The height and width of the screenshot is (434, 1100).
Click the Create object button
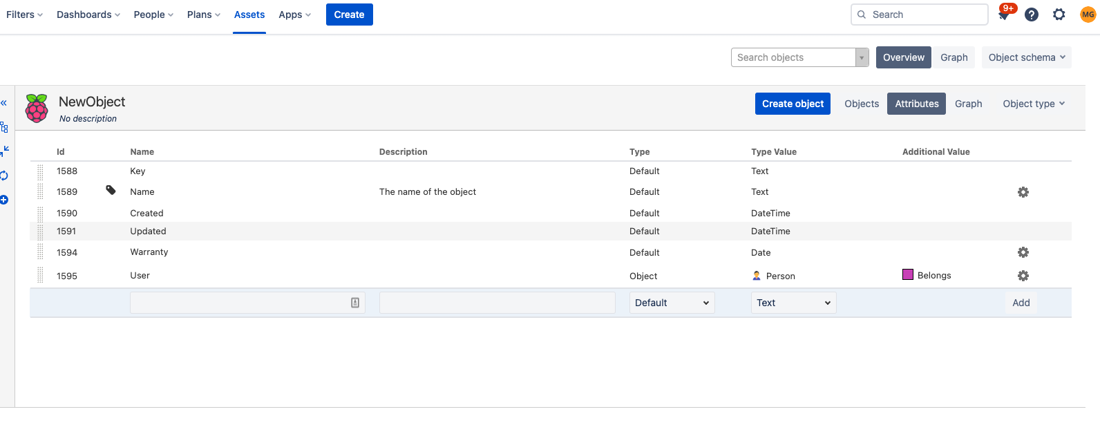pyautogui.click(x=793, y=104)
